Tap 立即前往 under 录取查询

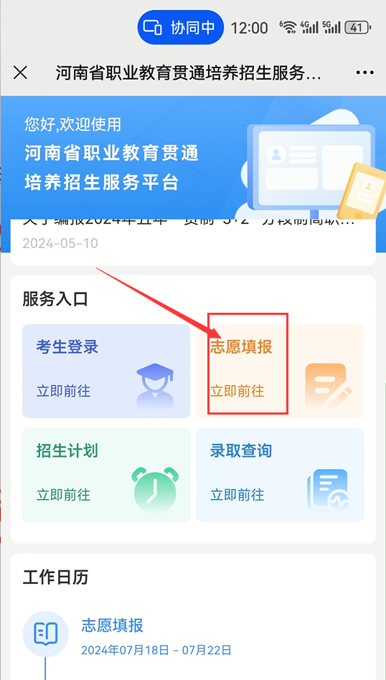[237, 495]
